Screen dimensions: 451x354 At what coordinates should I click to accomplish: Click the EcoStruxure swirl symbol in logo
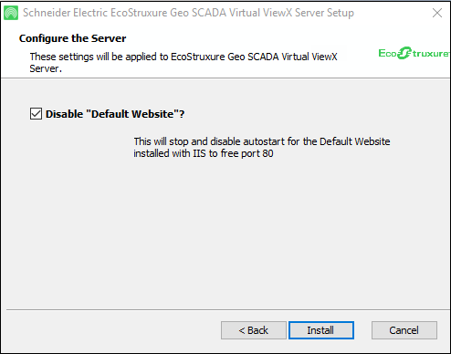404,53
